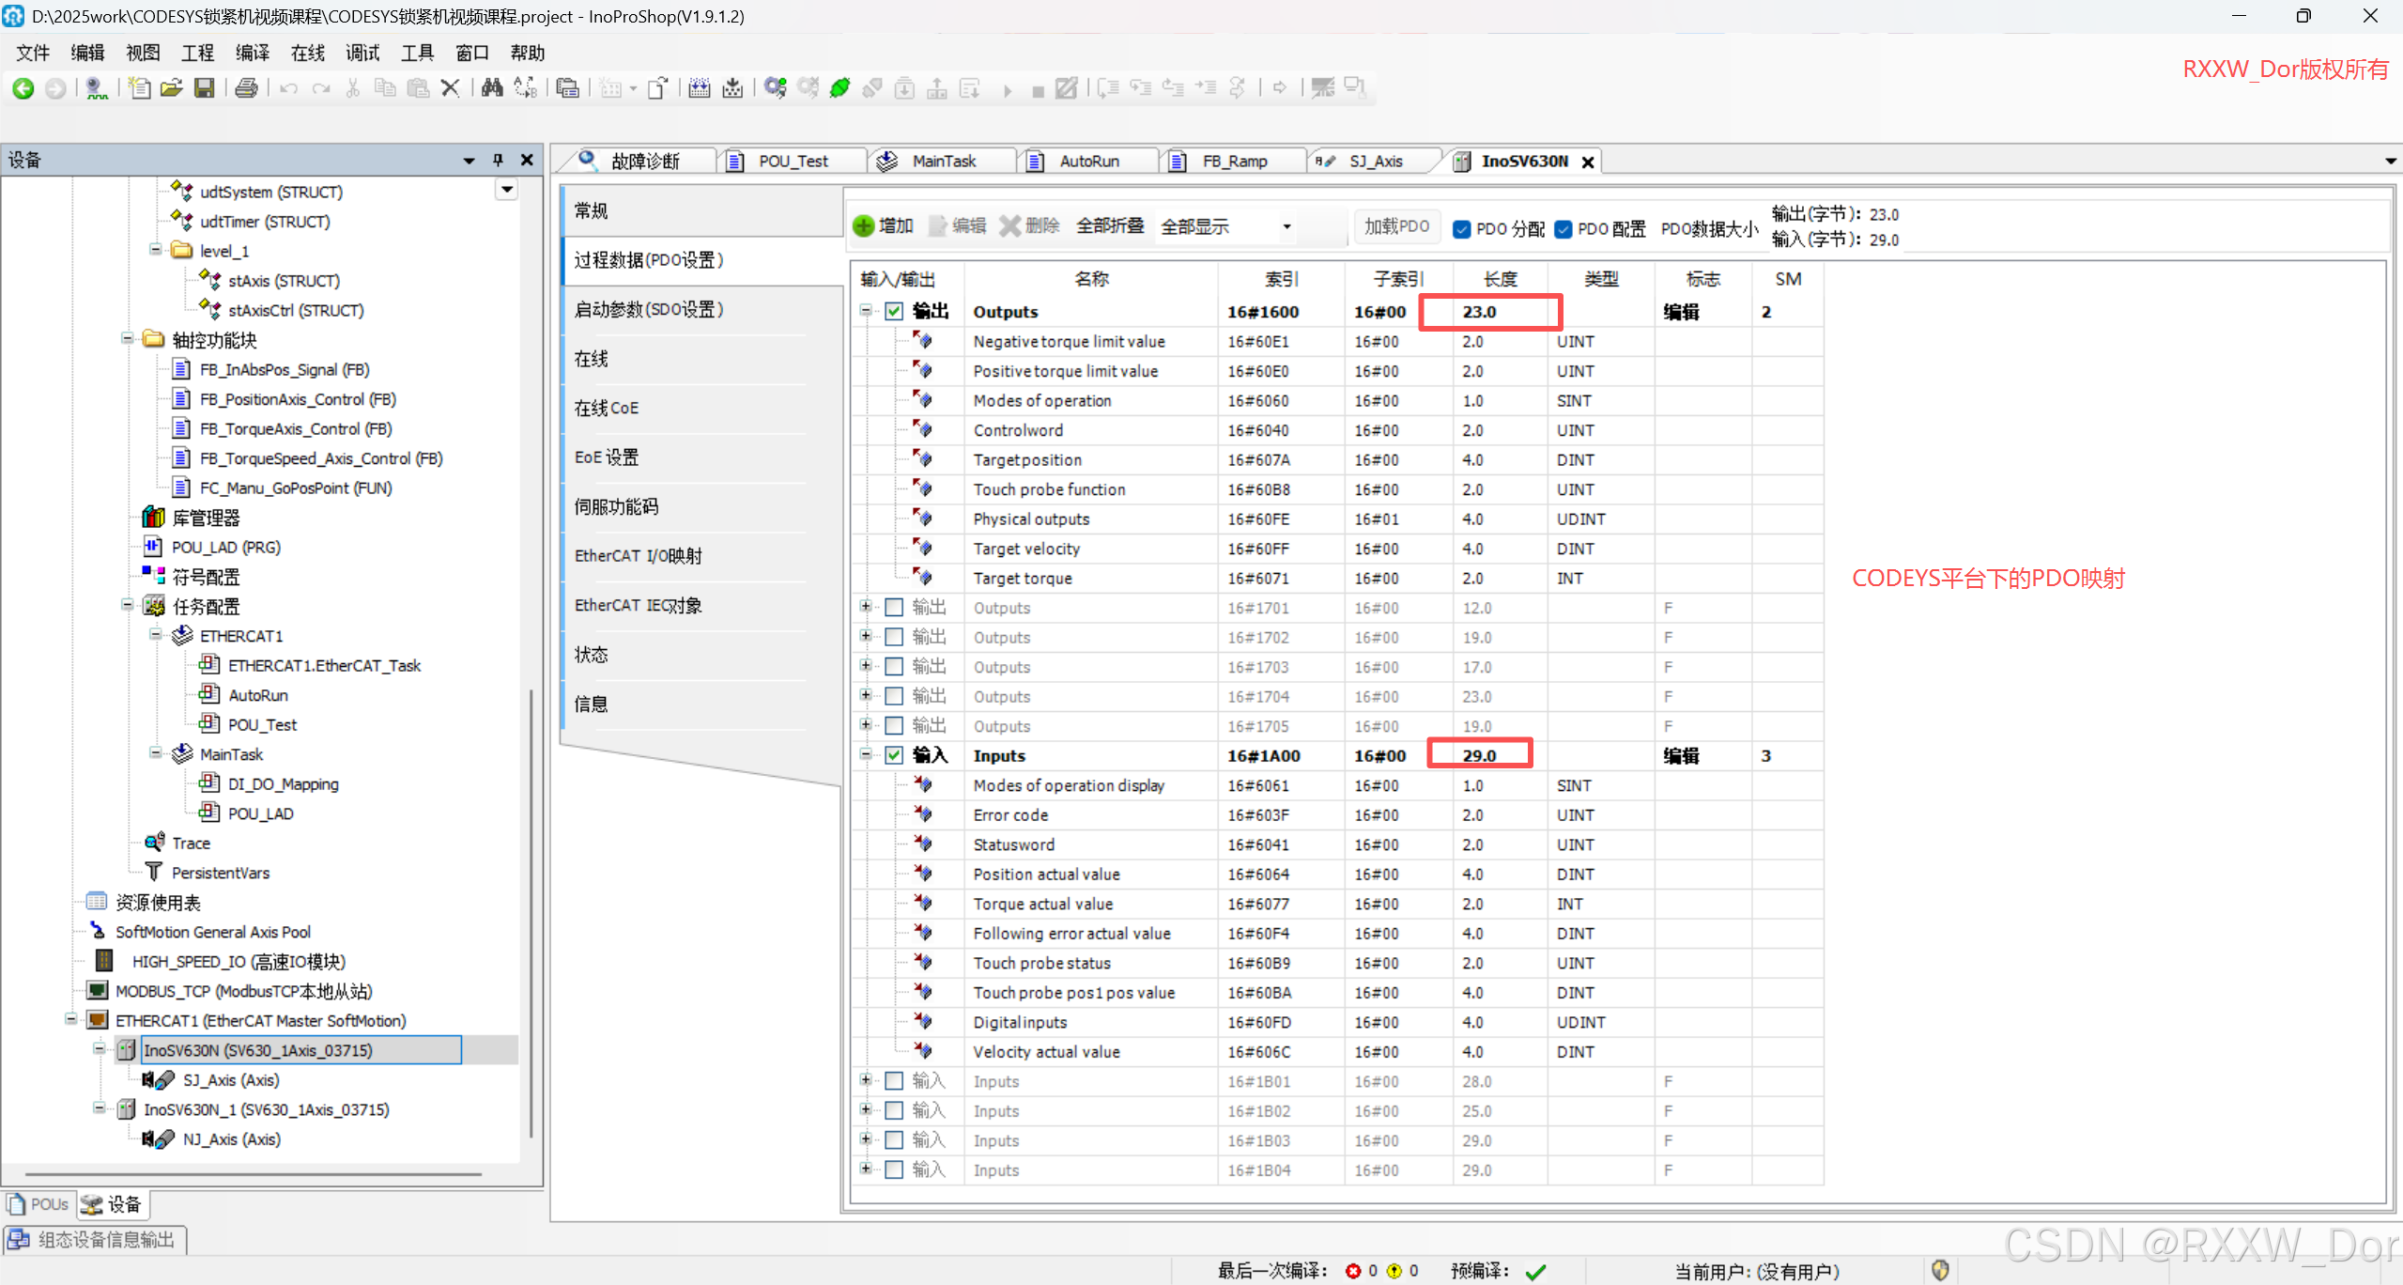The width and height of the screenshot is (2403, 1285).
Task: Click the Open project folder icon
Action: (171, 88)
